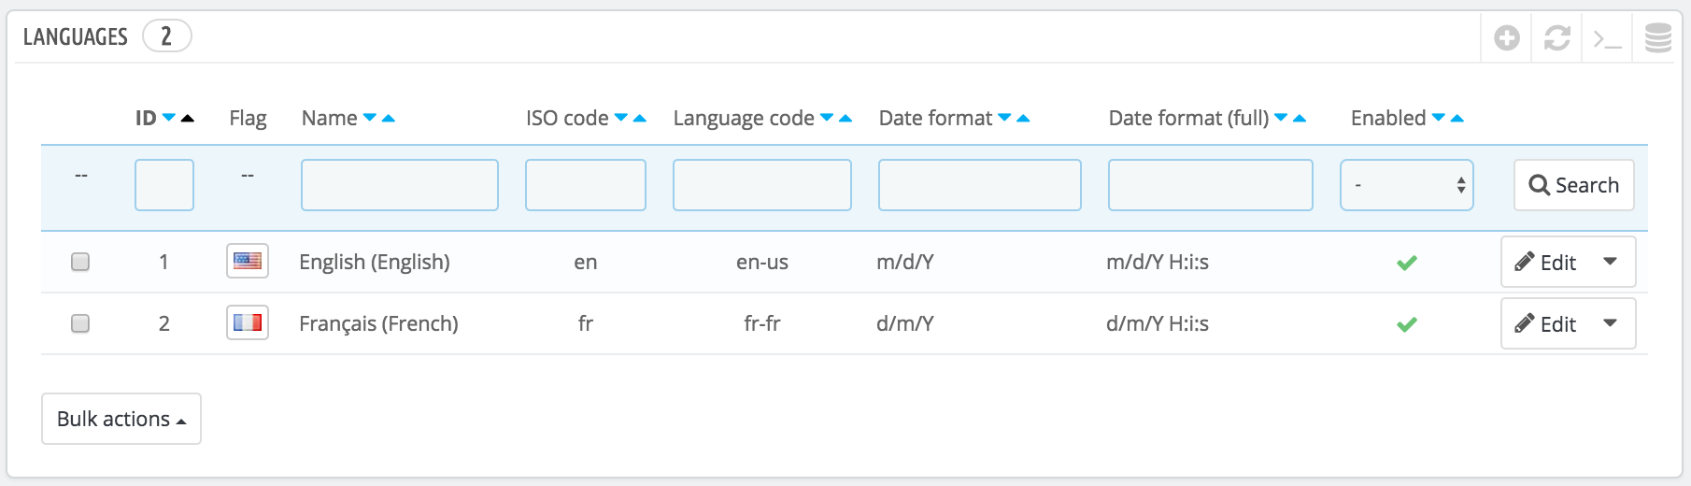Screen dimensions: 1691x486
Task: Refresh the languages list
Action: [x=1557, y=38]
